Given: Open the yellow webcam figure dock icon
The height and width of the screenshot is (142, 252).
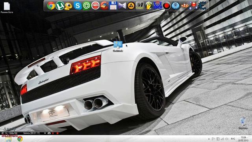Looking at the screenshot, I should pyautogui.click(x=69, y=6).
